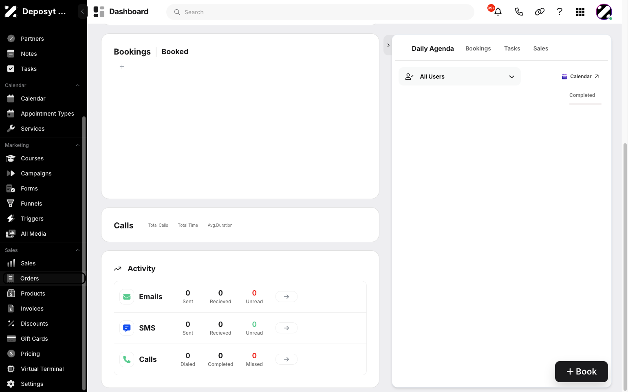This screenshot has width=628, height=392.
Task: Open the user profile avatar
Action: (604, 12)
